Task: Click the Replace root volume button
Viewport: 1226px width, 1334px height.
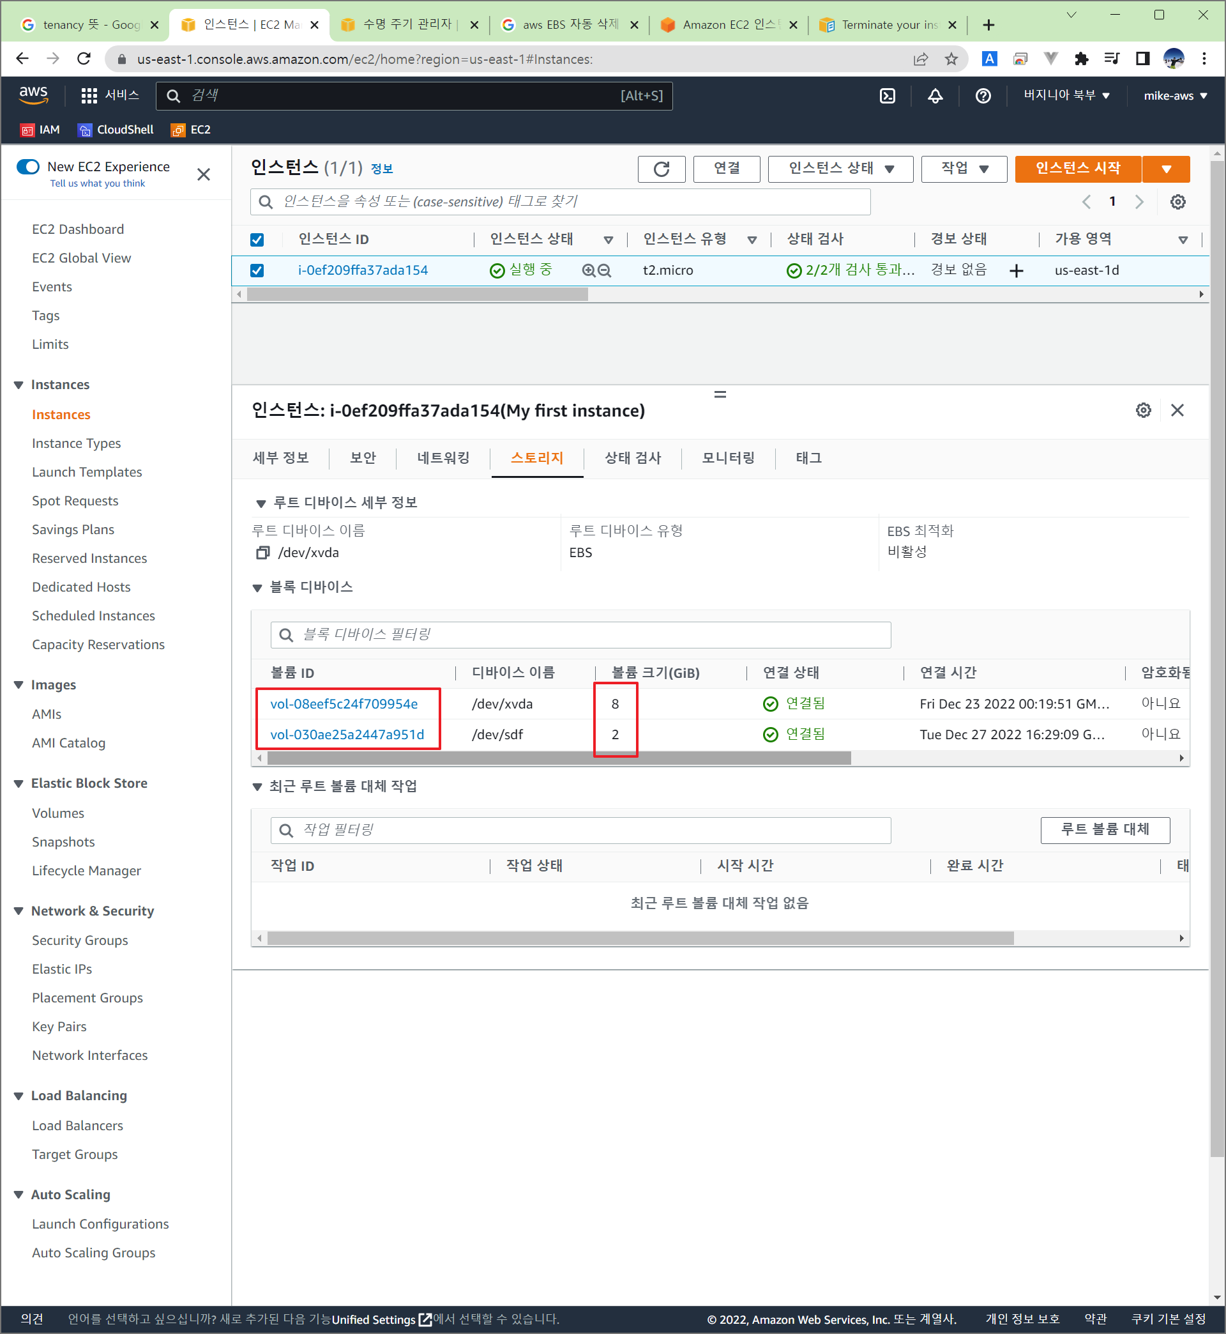Action: pos(1105,830)
